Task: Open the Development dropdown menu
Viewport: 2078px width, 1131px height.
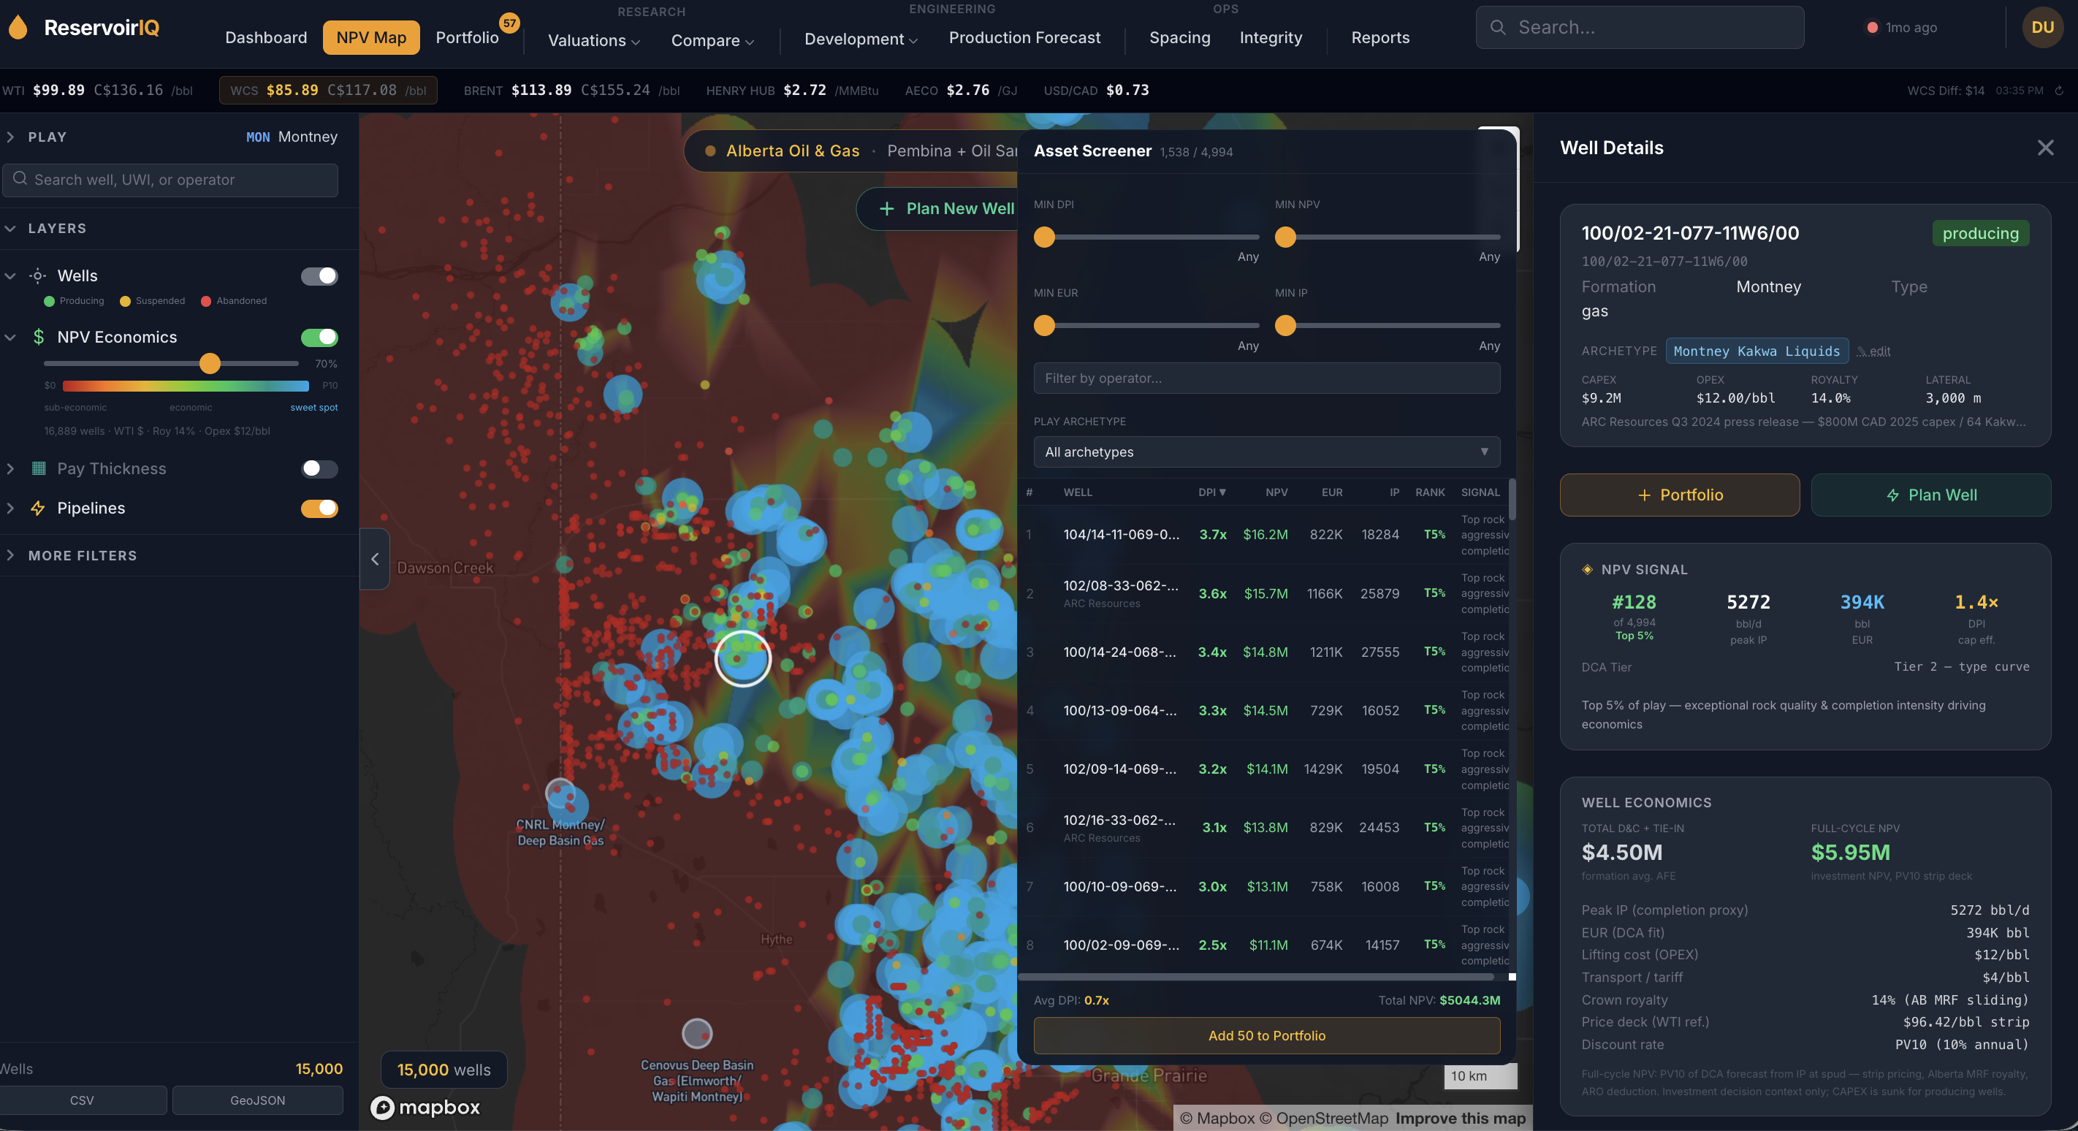Action: (x=861, y=39)
